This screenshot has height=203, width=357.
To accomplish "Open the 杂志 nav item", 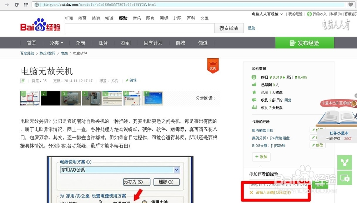I will (81, 43).
